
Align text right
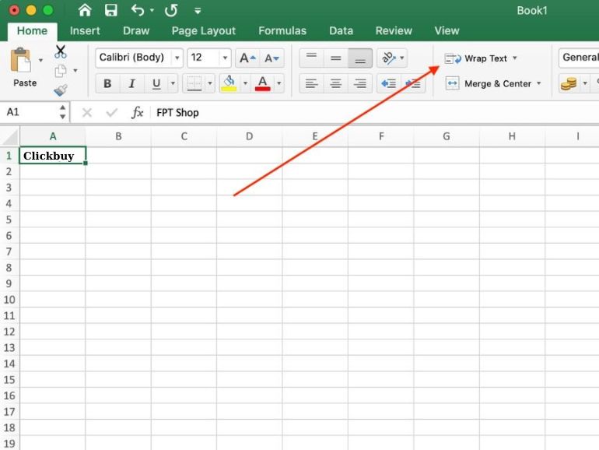pos(360,83)
